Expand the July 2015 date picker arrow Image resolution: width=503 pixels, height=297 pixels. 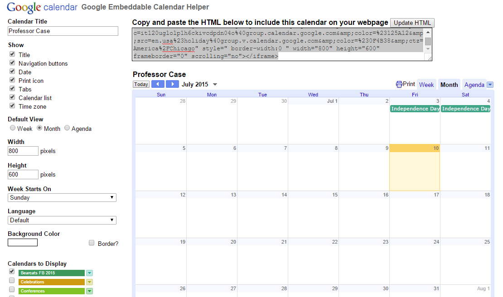(215, 85)
